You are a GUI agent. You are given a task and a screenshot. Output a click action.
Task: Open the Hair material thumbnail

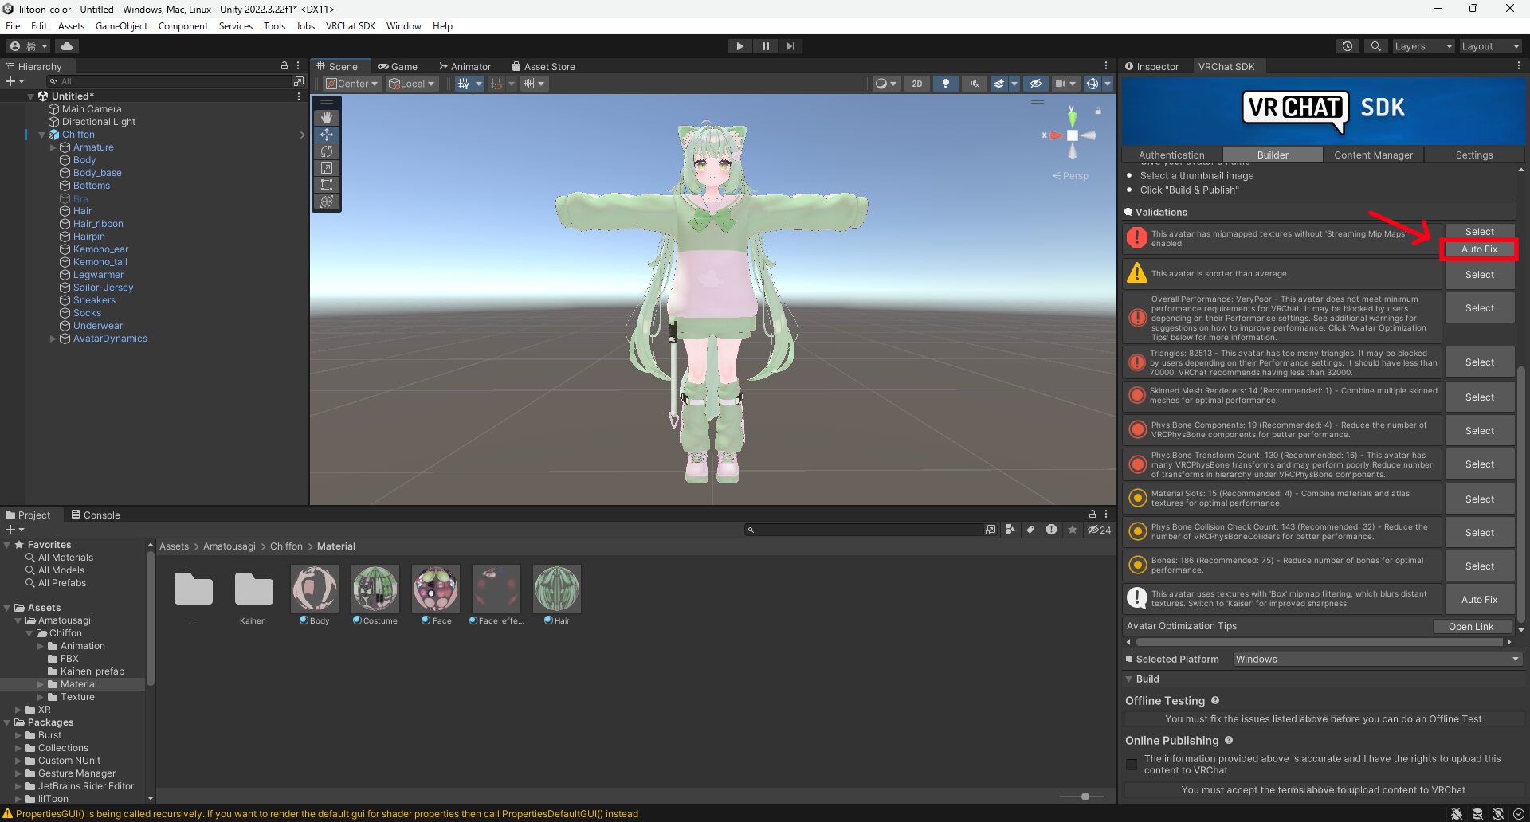point(556,588)
